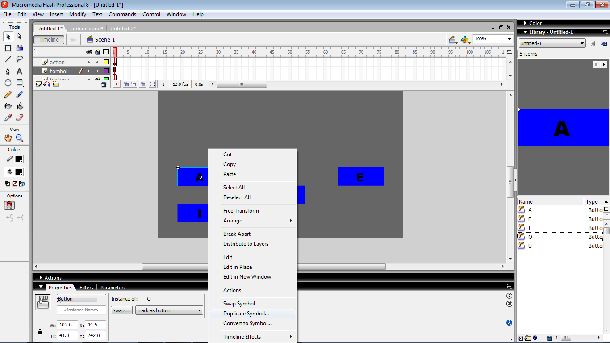Click the Edit Scene clapperboard icon
This screenshot has width=610, height=343.
click(x=452, y=40)
